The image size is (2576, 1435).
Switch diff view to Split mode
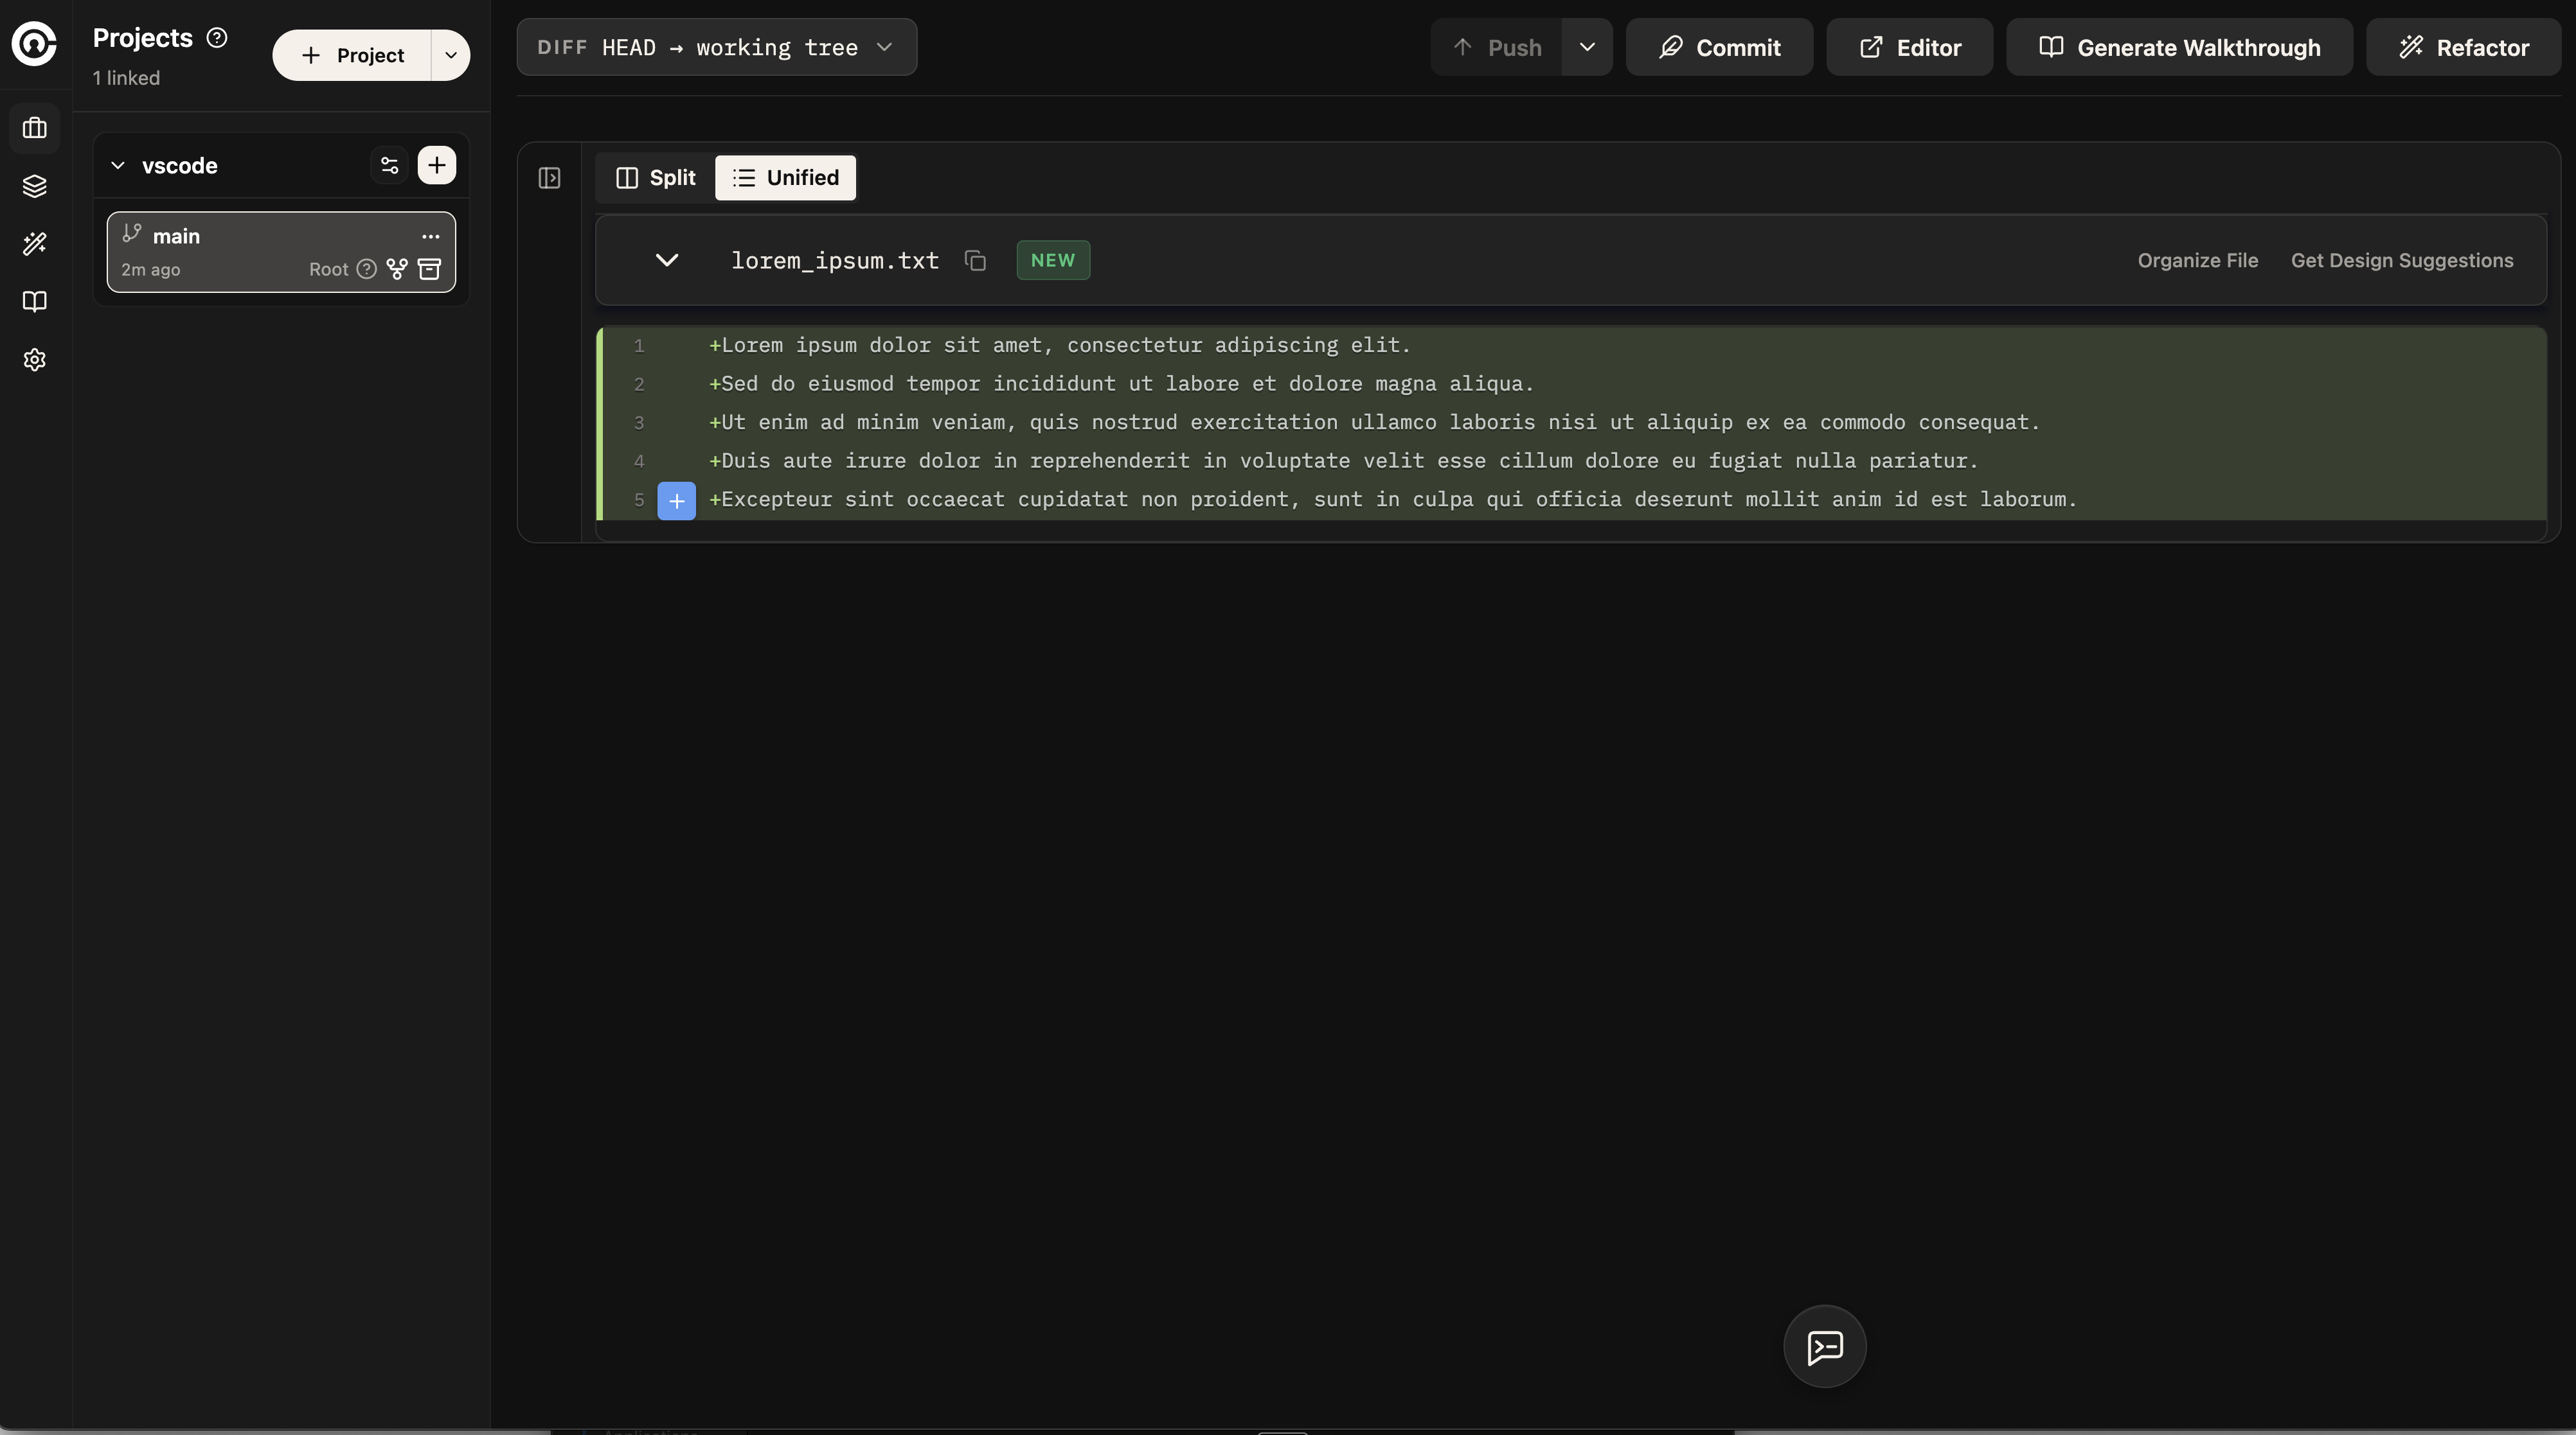pos(654,178)
